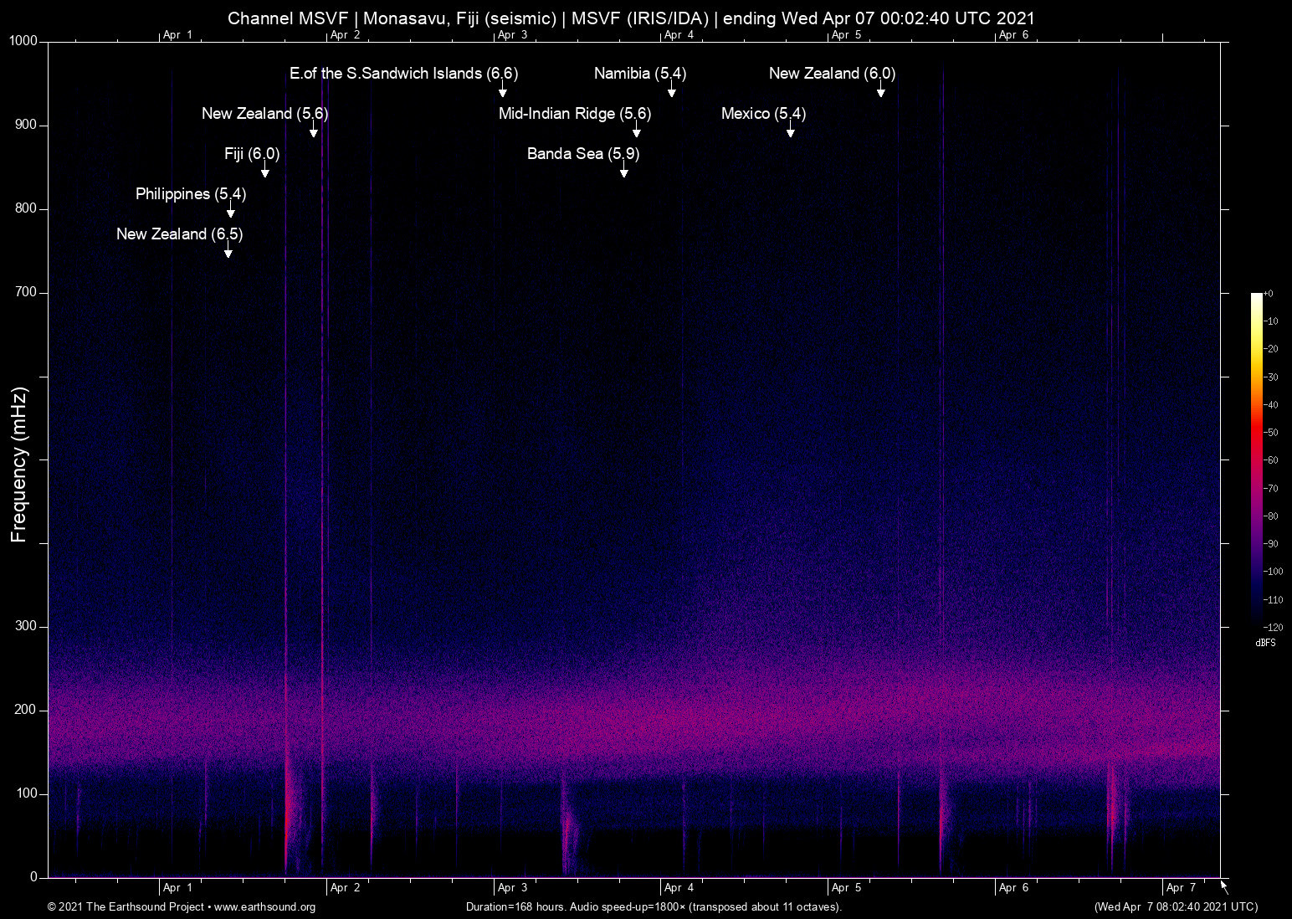Open the www.earthsound.org link text

264,907
